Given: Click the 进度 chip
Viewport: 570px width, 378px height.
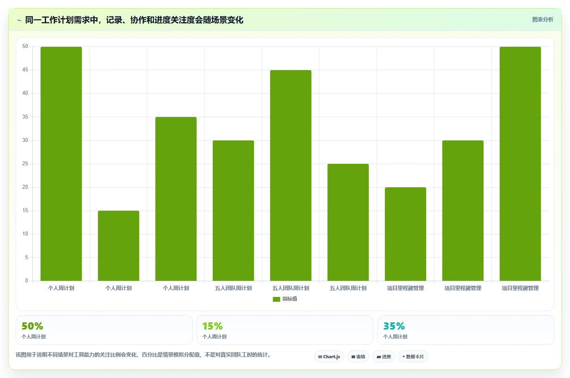Looking at the screenshot, I should tap(384, 357).
